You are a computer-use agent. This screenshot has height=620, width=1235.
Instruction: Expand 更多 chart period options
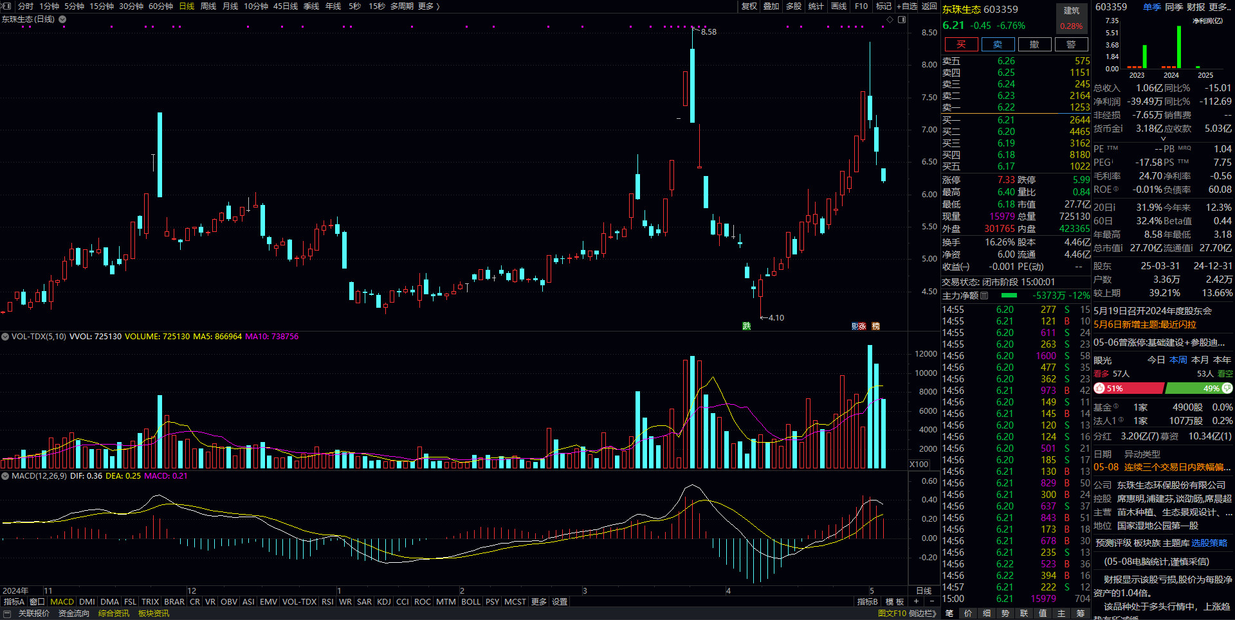pos(428,6)
